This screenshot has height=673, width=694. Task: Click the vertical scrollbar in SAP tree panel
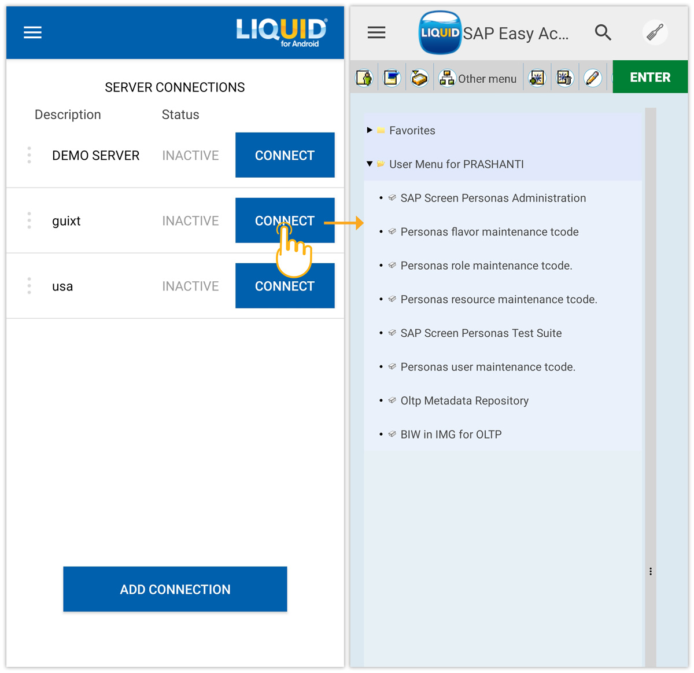tap(651, 387)
